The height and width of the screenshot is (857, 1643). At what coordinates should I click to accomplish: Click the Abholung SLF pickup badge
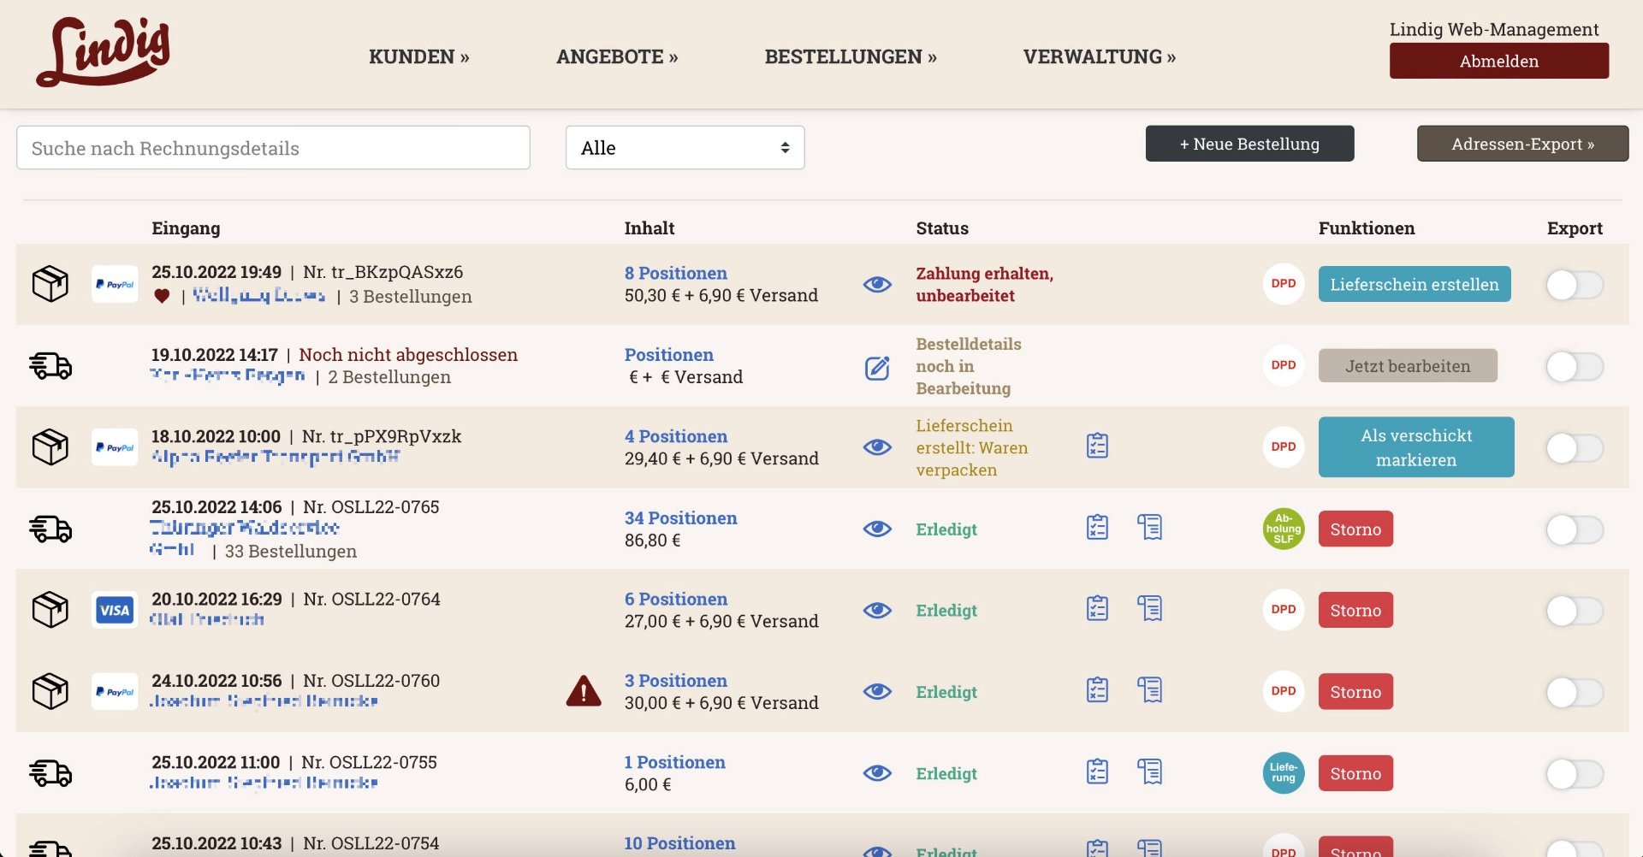pyautogui.click(x=1283, y=529)
